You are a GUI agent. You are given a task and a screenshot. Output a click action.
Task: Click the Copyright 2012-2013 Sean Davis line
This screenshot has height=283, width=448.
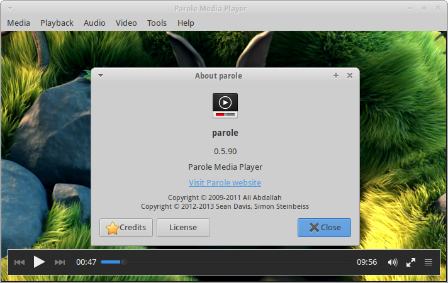pyautogui.click(x=225, y=206)
